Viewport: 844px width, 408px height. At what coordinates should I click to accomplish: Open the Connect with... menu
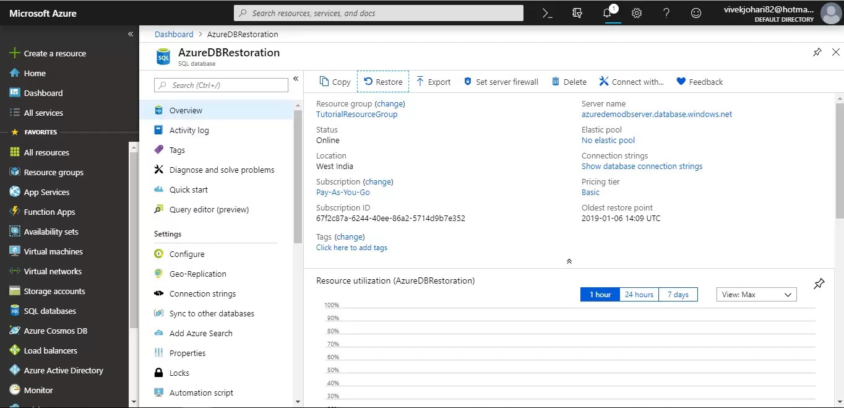(x=631, y=82)
